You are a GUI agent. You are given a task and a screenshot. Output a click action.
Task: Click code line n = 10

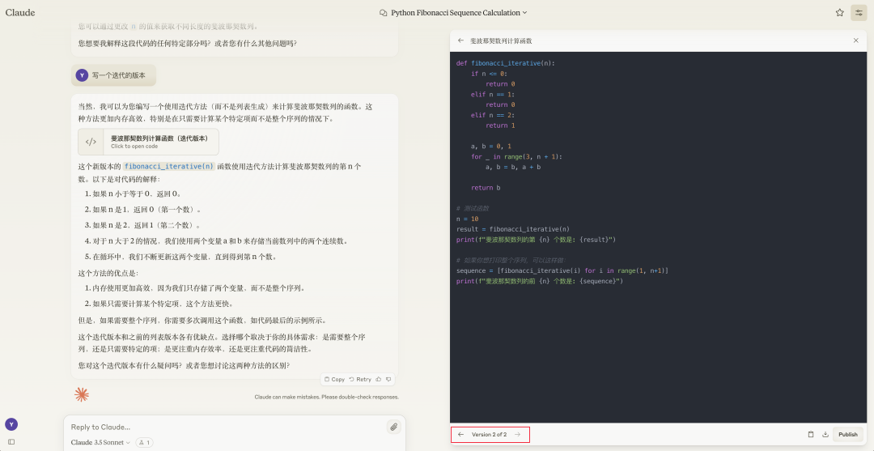pyautogui.click(x=467, y=219)
